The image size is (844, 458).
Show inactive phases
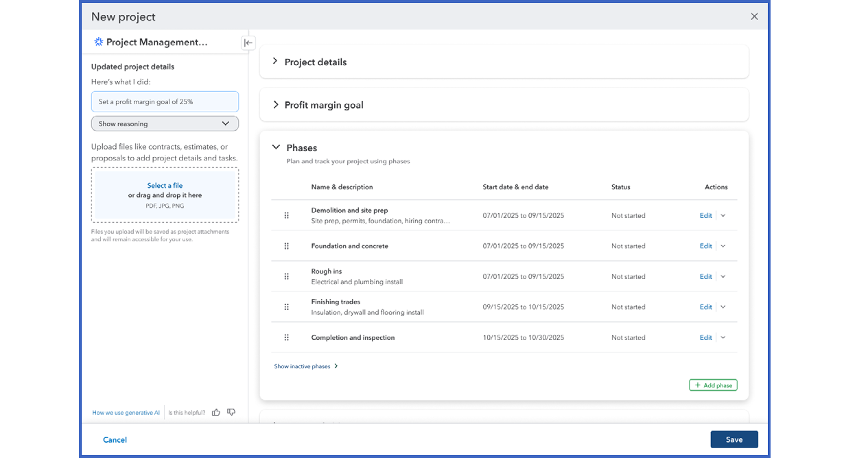click(306, 367)
